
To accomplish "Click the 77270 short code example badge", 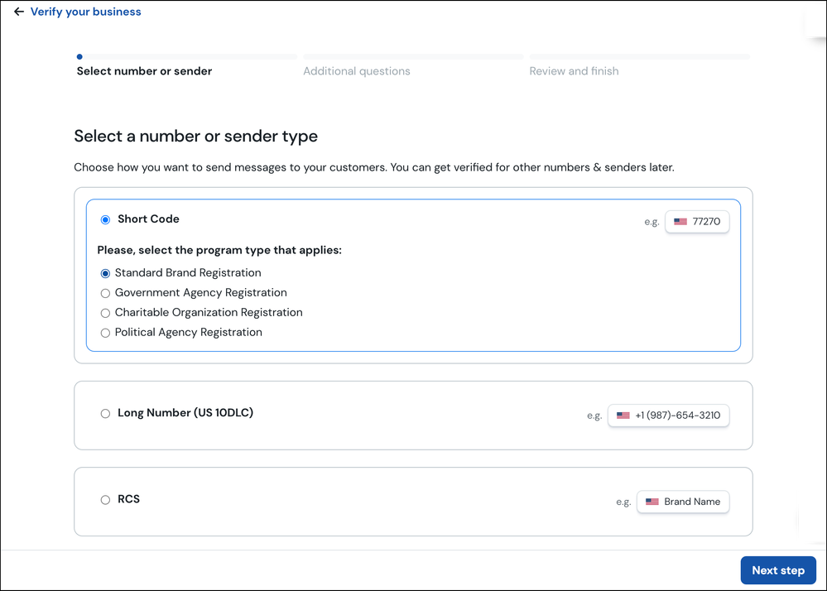I will [697, 222].
